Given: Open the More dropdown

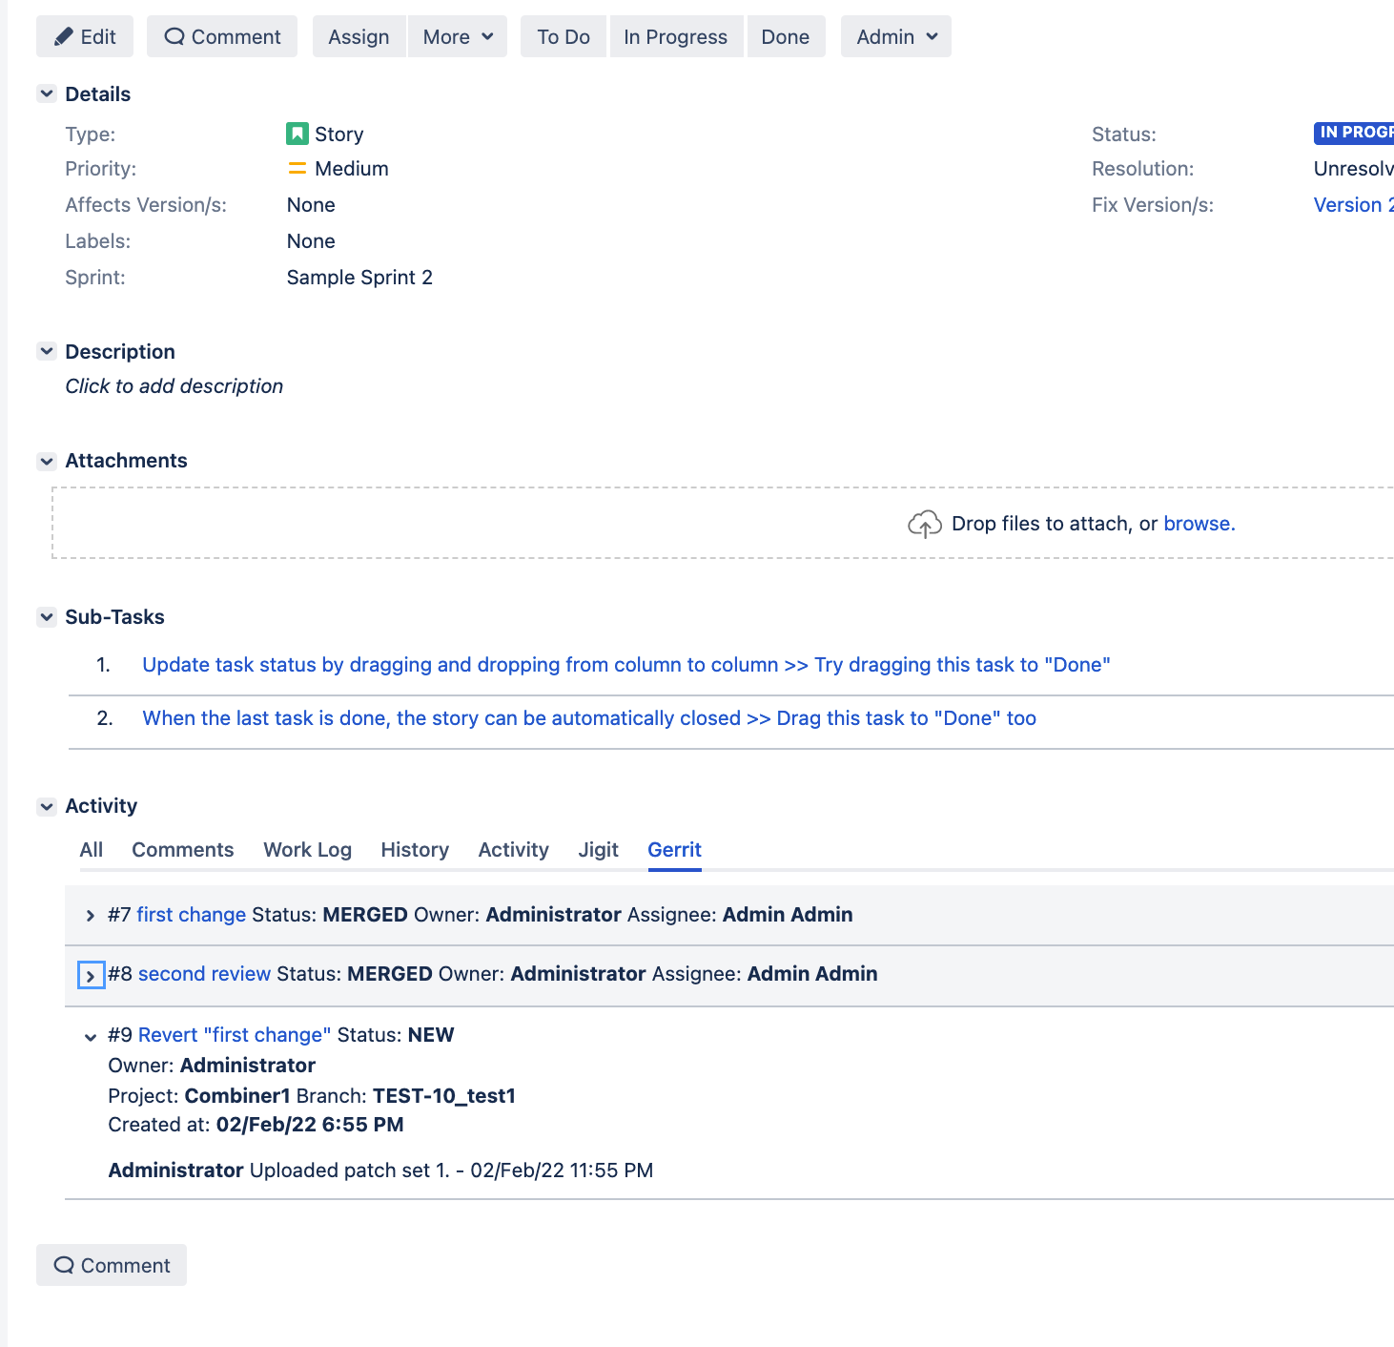Looking at the screenshot, I should pos(457,36).
